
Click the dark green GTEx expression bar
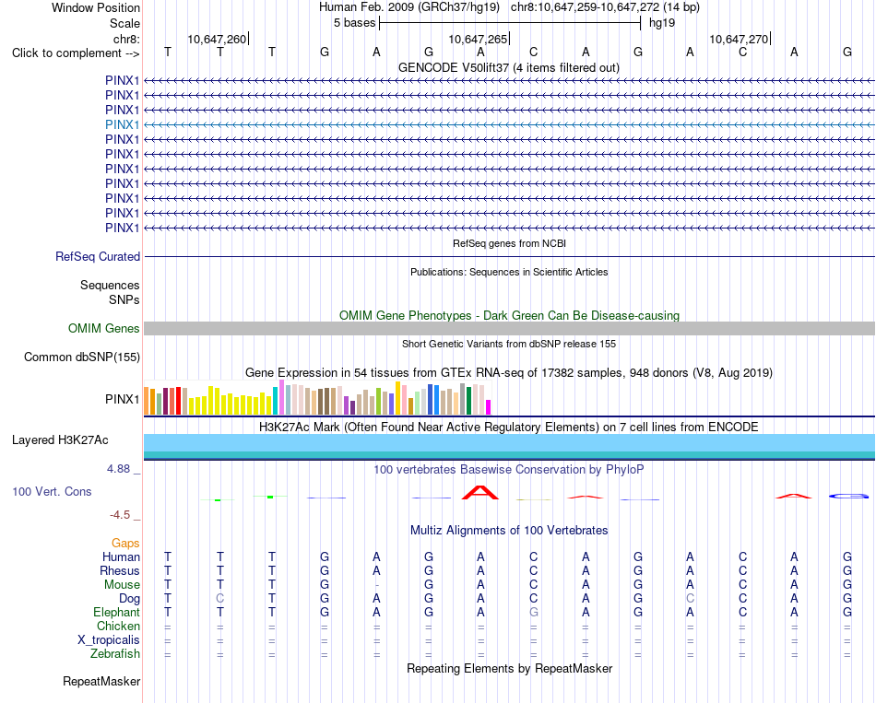pyautogui.click(x=468, y=401)
